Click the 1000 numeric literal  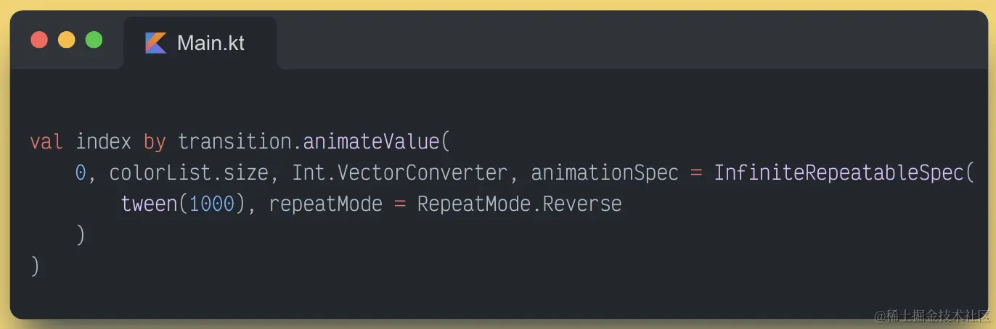211,204
